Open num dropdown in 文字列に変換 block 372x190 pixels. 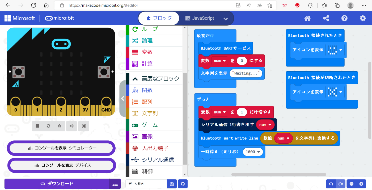pyautogui.click(x=284, y=138)
